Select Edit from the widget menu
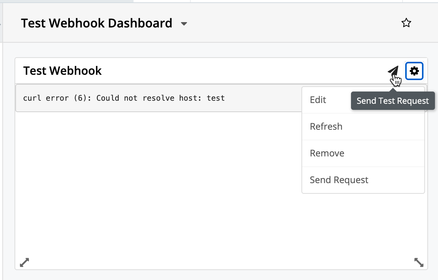 pos(318,100)
